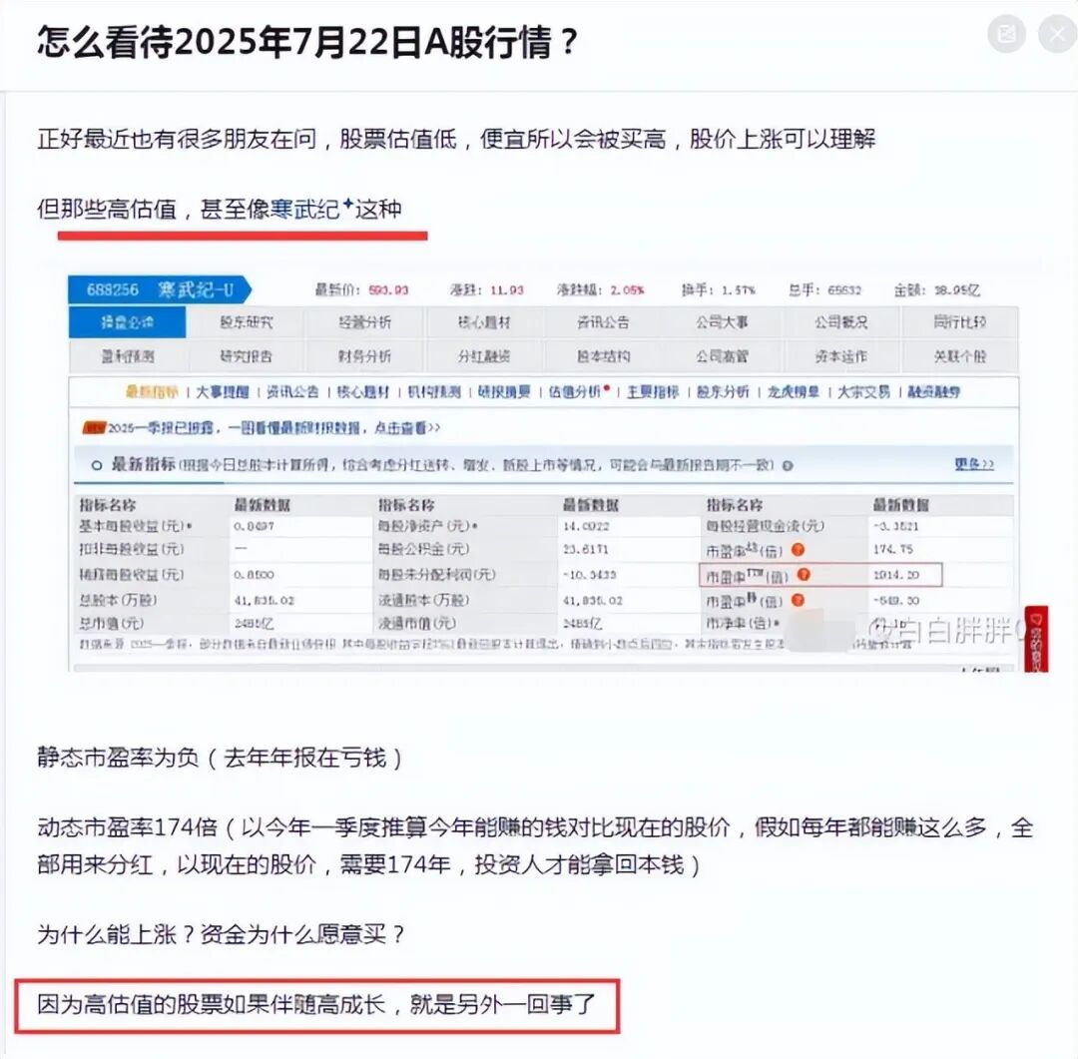Viewport: 1078px width, 1059px height.
Task: Click the help icon next to 市盈率动(倍)
Action: 798,549
